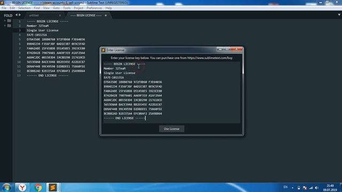Click the FOLD sidebar heading

coord(8,15)
